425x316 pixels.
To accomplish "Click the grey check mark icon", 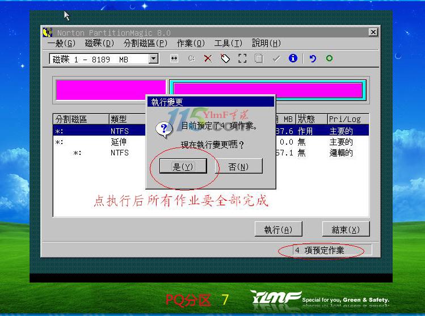I will coord(276,58).
